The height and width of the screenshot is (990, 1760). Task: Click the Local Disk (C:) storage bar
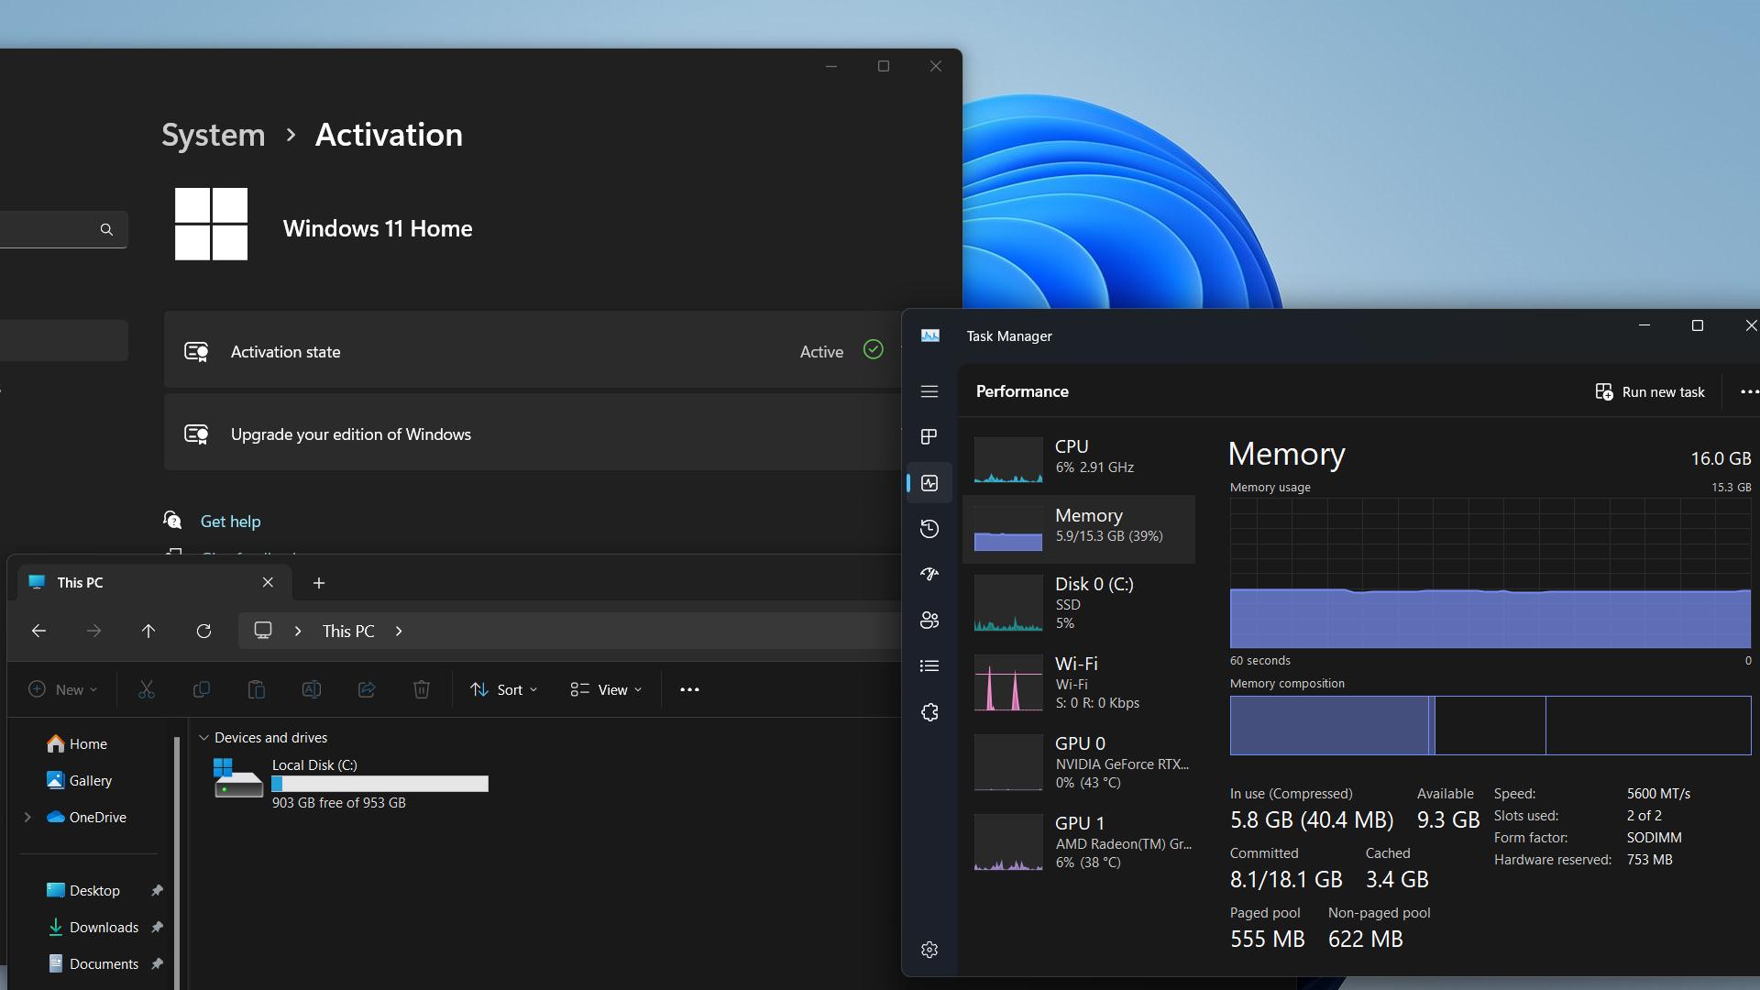(x=379, y=784)
